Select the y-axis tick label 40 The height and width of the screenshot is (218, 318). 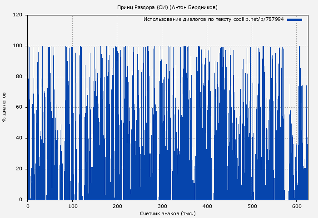point(19,139)
